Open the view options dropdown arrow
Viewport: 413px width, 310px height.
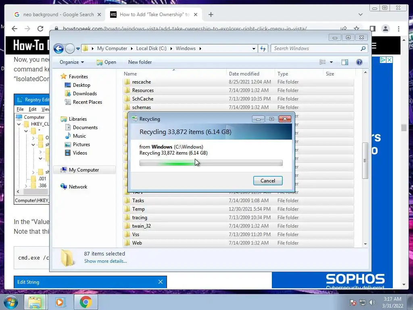(332, 62)
